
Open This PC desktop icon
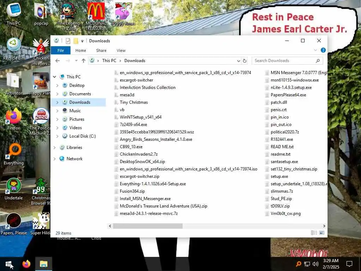(x=14, y=13)
